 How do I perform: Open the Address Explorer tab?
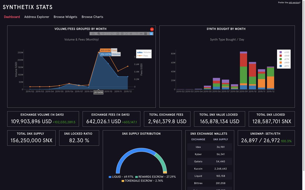pos(37,17)
